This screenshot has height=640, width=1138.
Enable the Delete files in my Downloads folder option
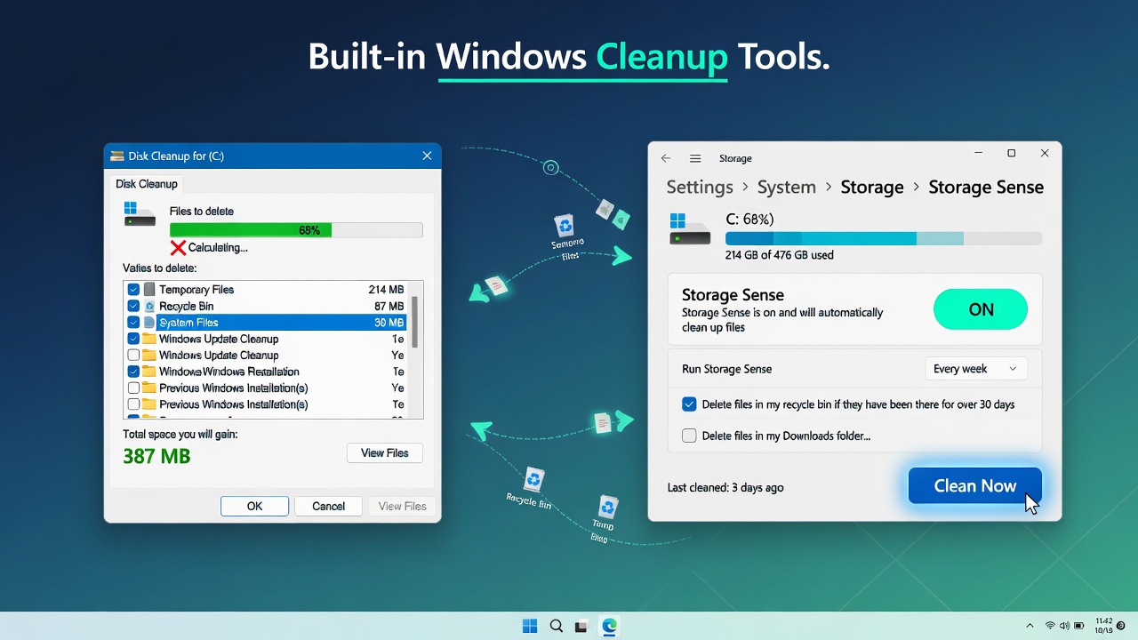689,436
